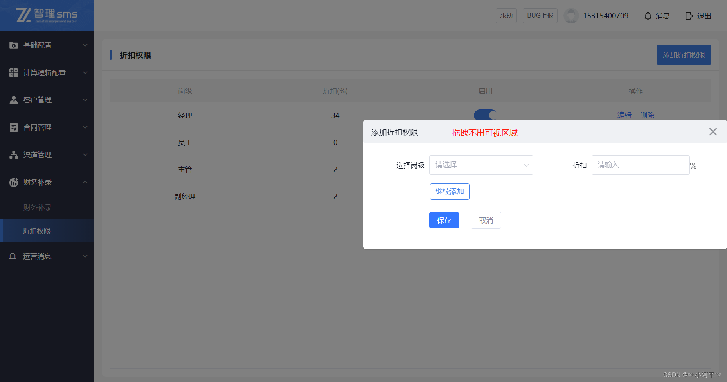
Task: Cancel the dialog with 取消
Action: [x=486, y=220]
